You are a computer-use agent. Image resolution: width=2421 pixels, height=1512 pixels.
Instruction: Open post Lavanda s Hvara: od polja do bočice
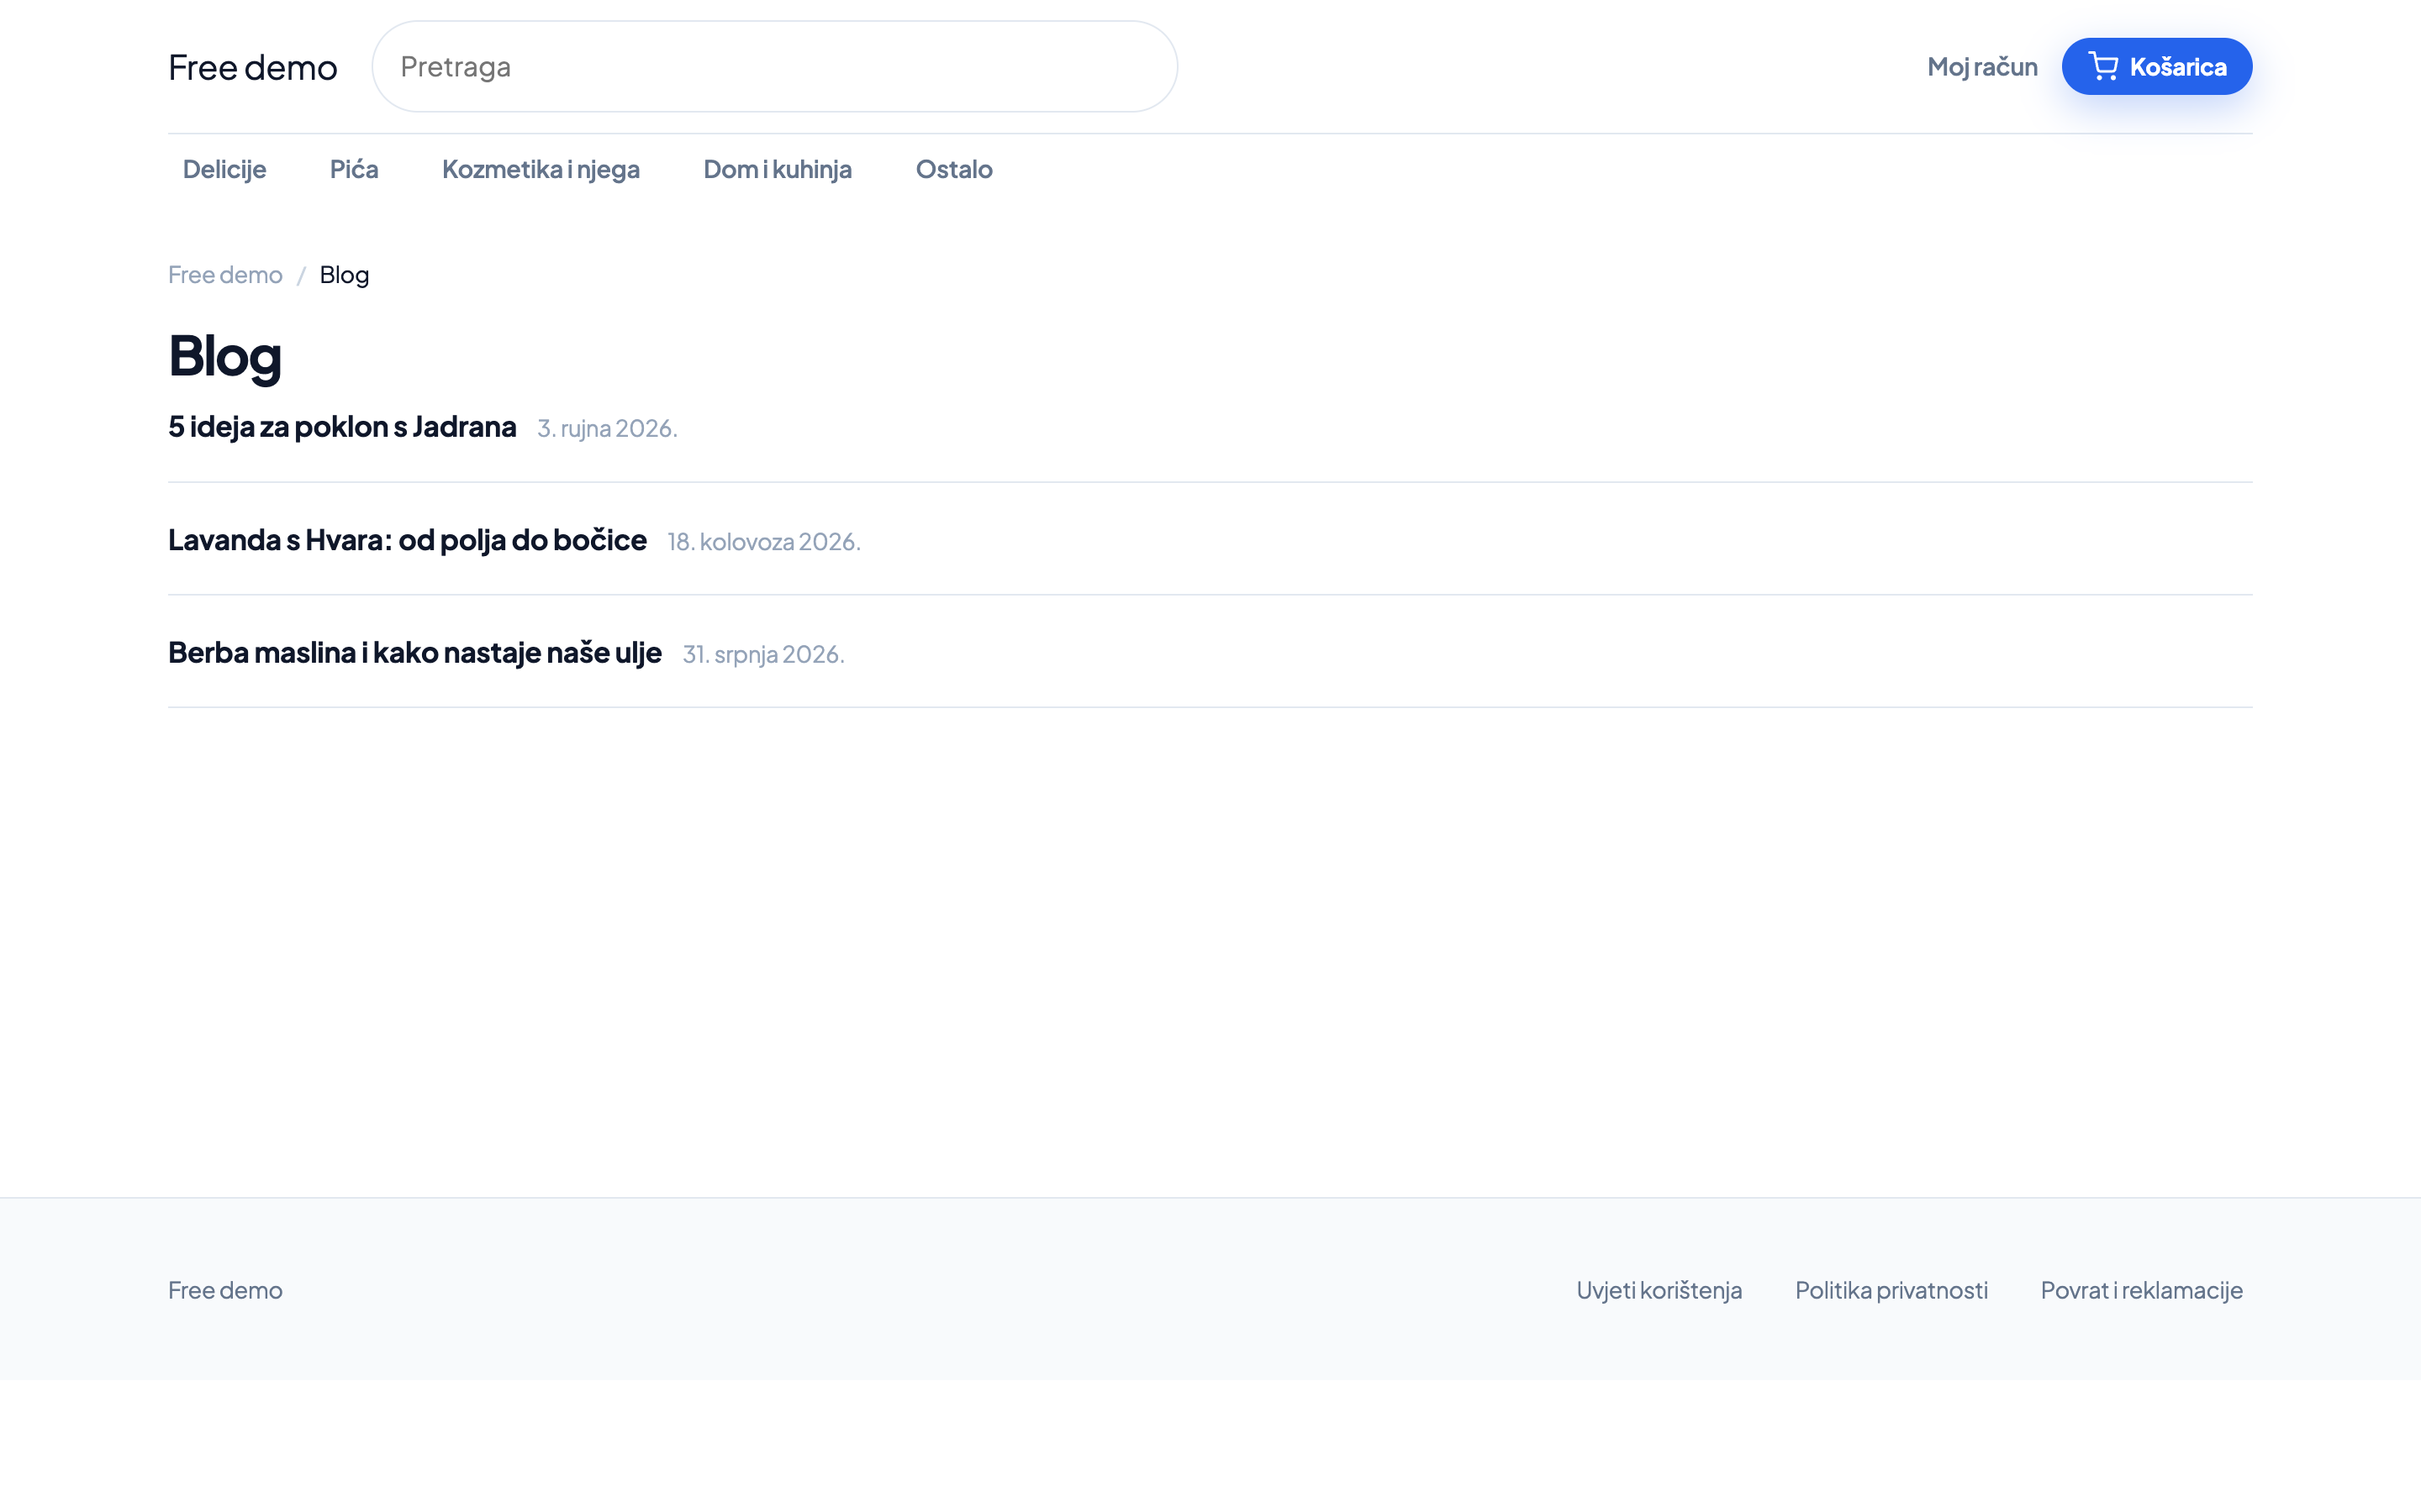[x=407, y=539]
